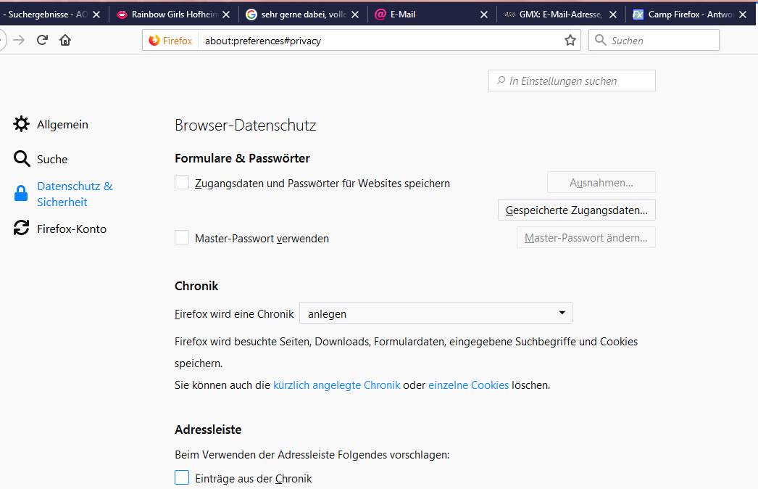Open Allgemein settings via gear icon

22,124
